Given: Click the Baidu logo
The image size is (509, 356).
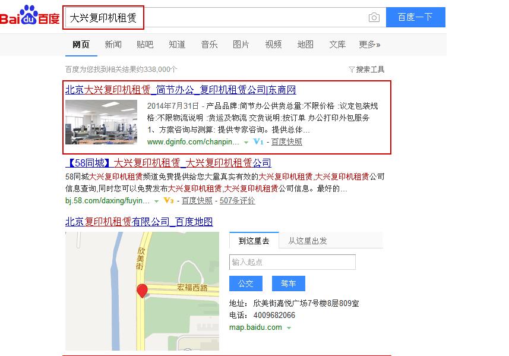Looking at the screenshot, I should click(x=30, y=15).
